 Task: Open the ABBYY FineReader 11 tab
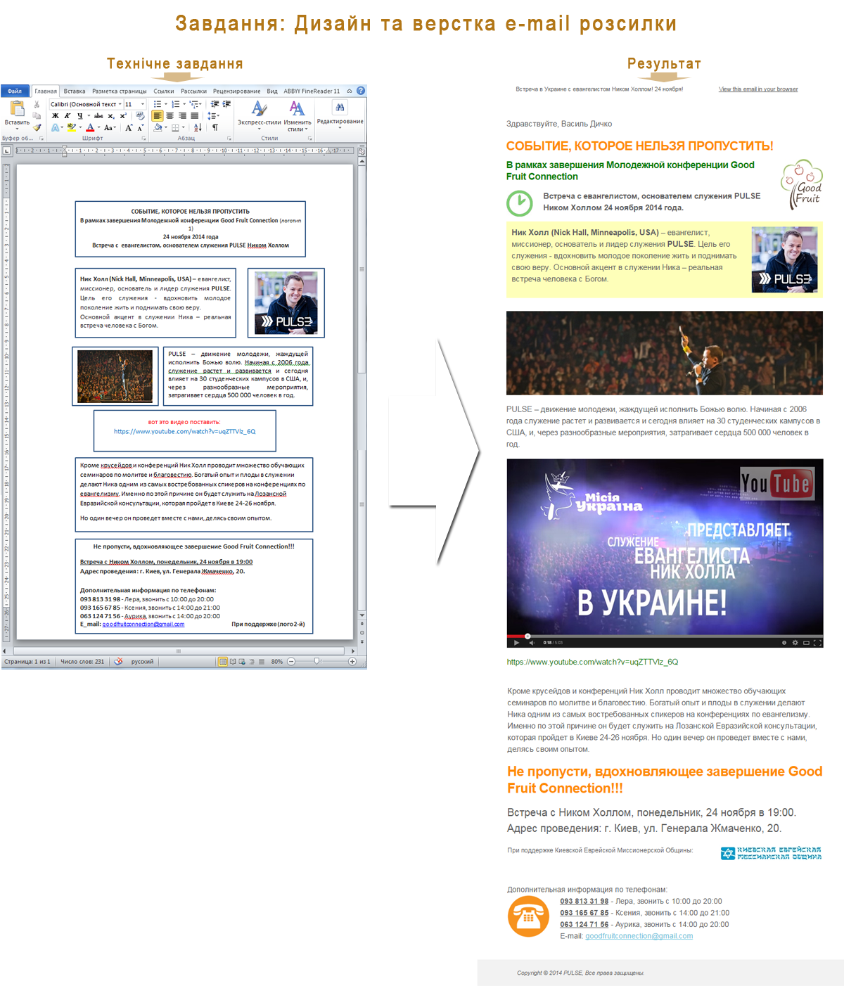(x=312, y=91)
